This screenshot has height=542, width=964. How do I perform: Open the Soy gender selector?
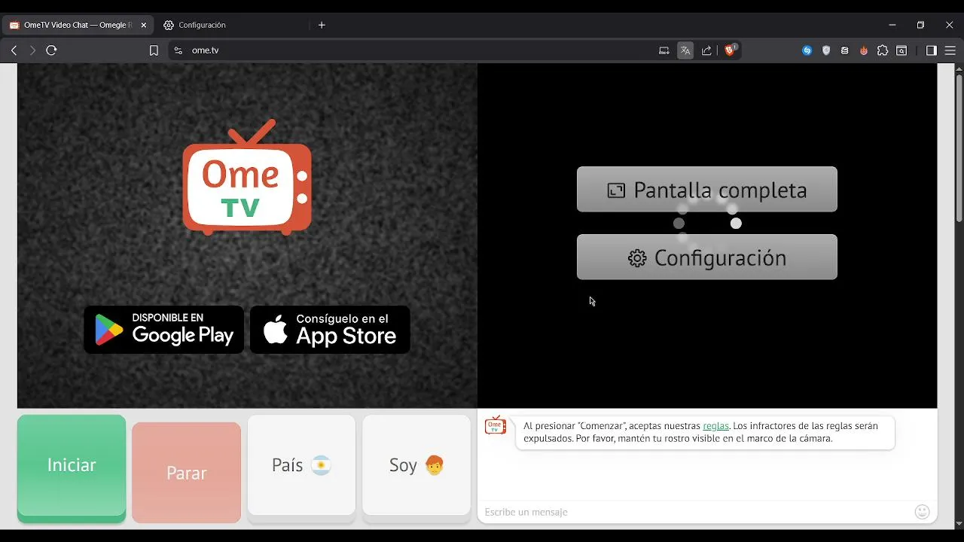pyautogui.click(x=416, y=468)
